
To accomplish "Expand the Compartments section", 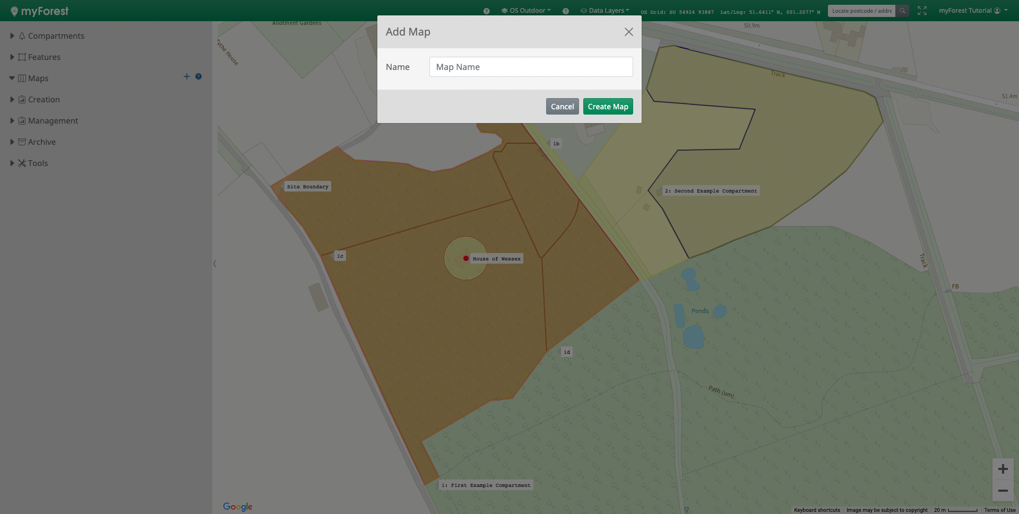I will tap(56, 36).
